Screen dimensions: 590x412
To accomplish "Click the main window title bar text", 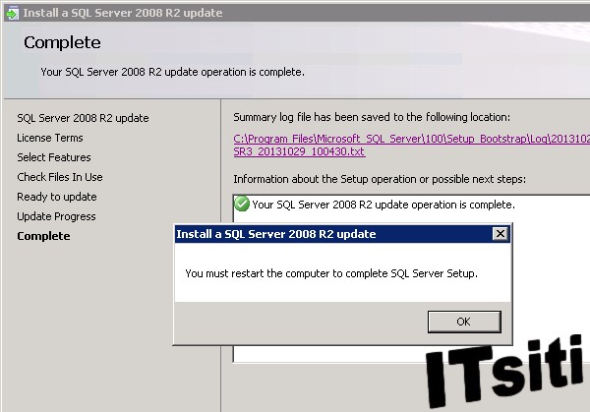I will click(x=123, y=13).
